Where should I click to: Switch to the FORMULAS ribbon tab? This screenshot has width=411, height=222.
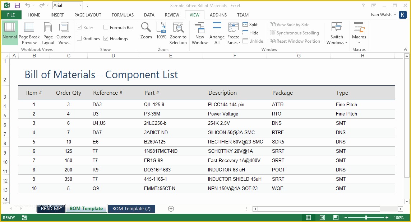123,15
